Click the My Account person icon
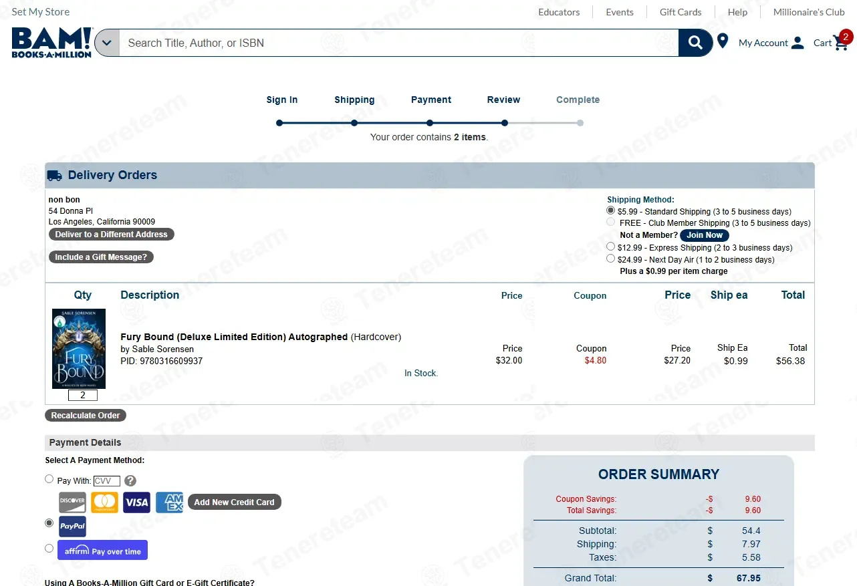 tap(798, 43)
